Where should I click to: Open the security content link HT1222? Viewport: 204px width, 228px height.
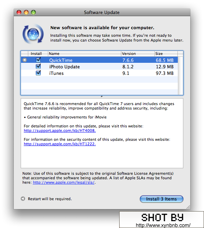60,144
